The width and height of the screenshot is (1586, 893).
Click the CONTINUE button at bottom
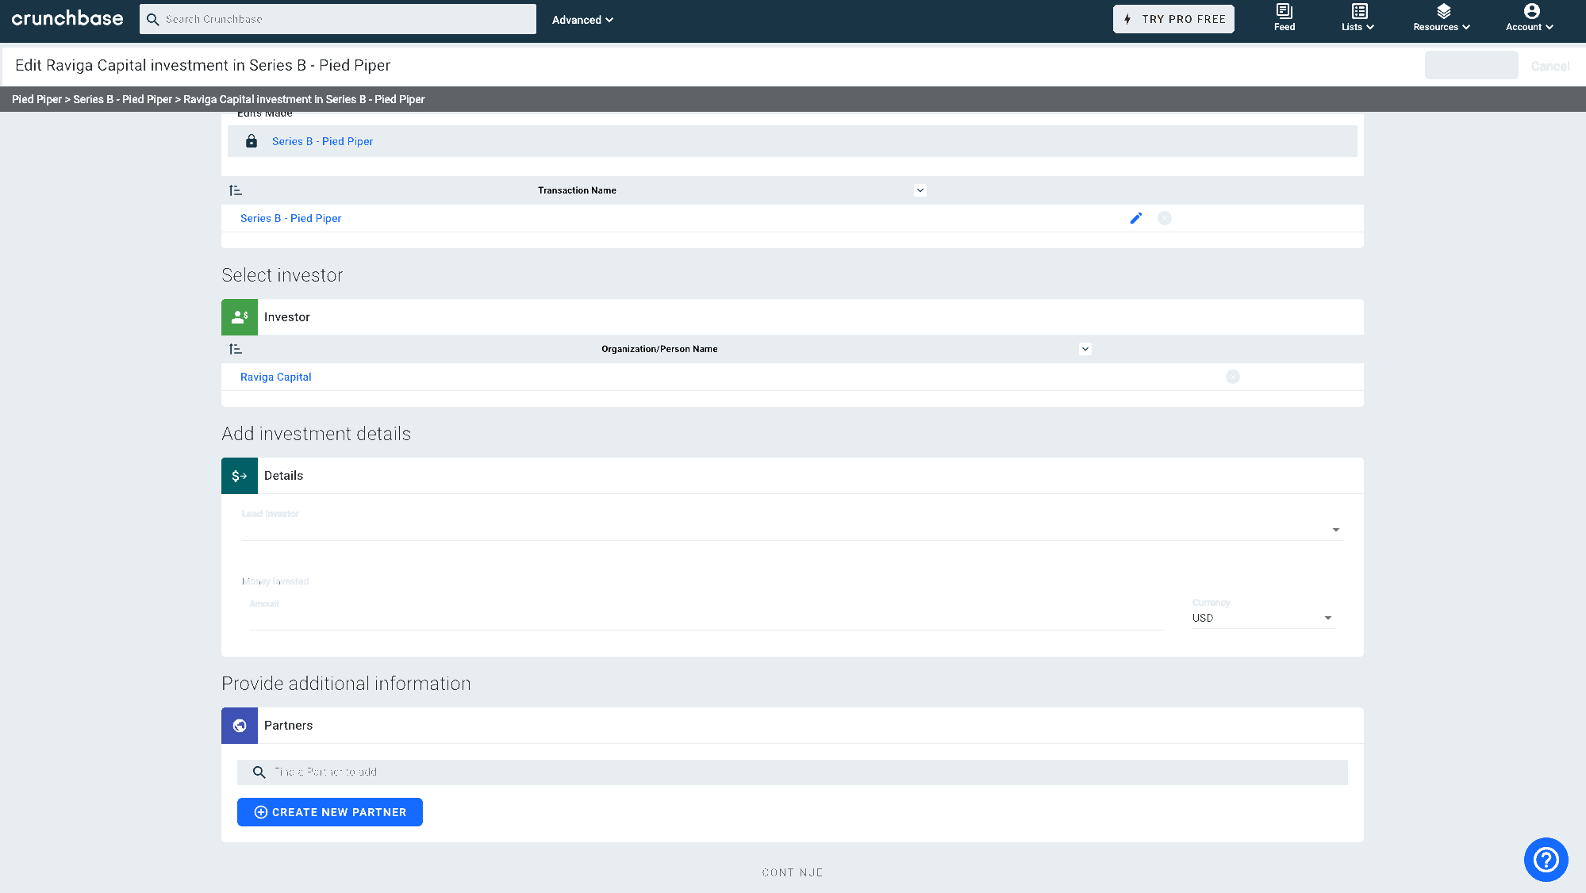pos(793,872)
